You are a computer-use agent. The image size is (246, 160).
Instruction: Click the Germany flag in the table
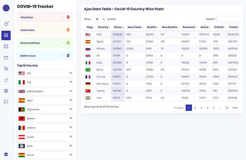coord(88,84)
